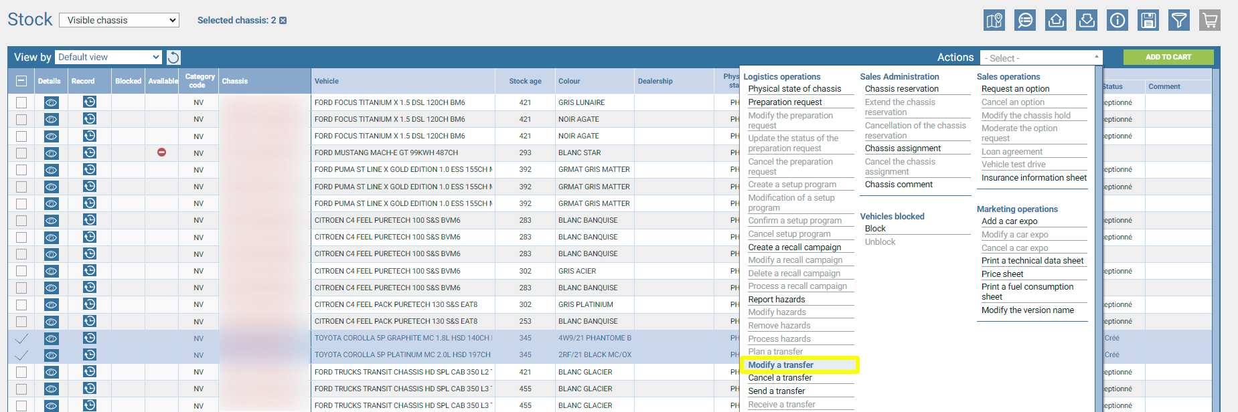1238x412 pixels.
Task: Click the red blocked icon on Mustang row
Action: 161,152
